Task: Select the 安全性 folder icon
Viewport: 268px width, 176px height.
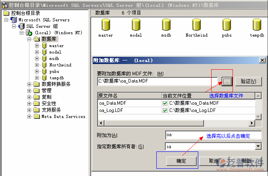Action: tap(36, 104)
